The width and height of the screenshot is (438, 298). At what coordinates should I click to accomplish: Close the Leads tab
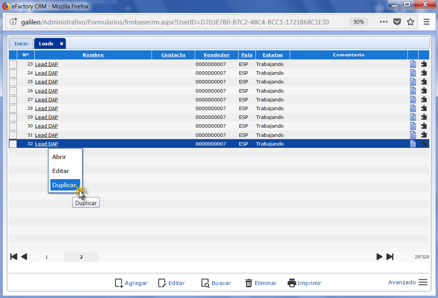point(61,43)
